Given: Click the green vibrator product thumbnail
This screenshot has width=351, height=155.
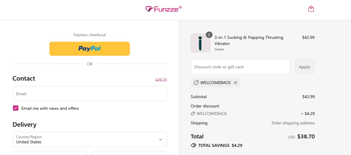Looking at the screenshot, I should (200, 43).
